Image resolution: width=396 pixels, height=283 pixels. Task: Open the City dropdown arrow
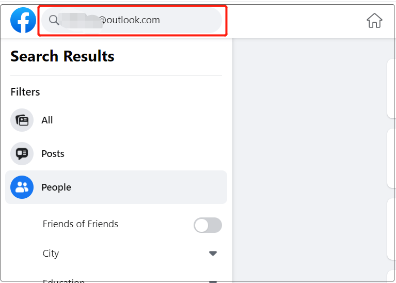point(213,253)
